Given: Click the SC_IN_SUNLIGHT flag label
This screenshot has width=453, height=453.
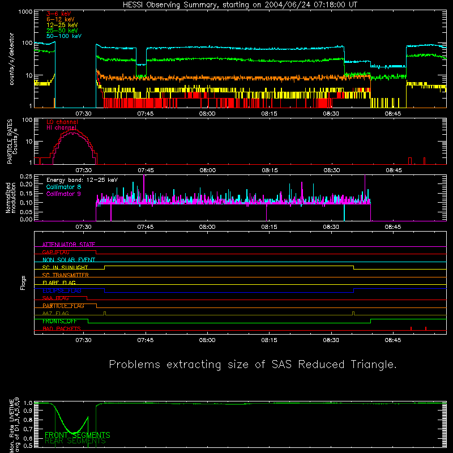Looking at the screenshot, I should click(x=65, y=267).
